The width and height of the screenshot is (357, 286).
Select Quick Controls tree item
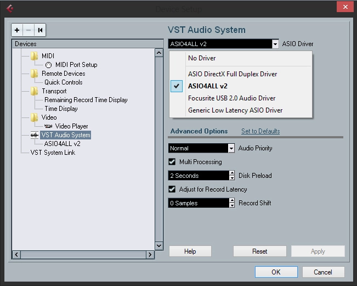(63, 82)
